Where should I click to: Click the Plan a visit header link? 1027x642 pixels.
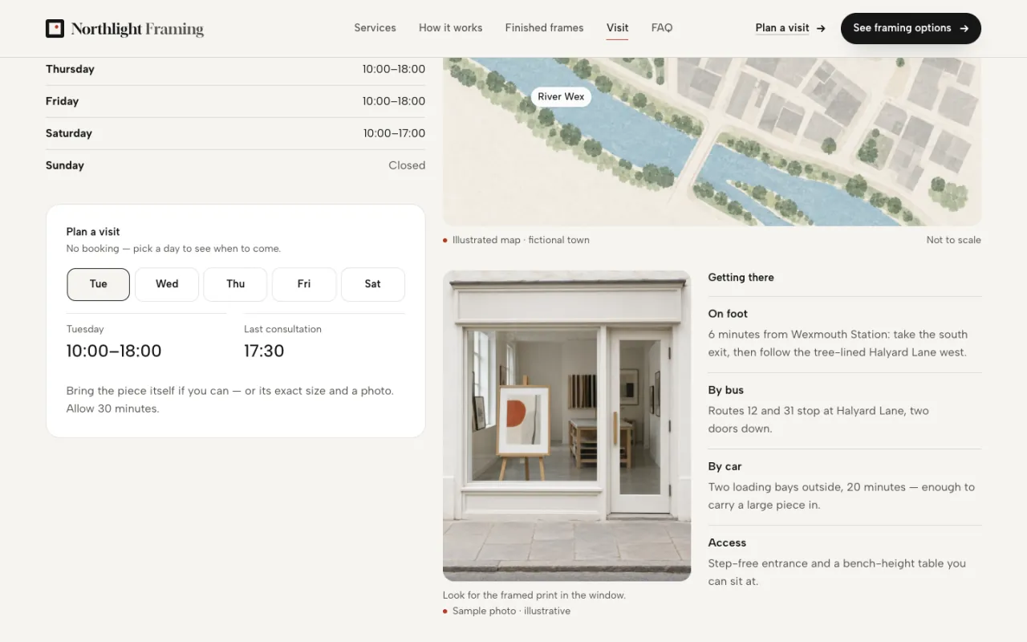pyautogui.click(x=790, y=28)
